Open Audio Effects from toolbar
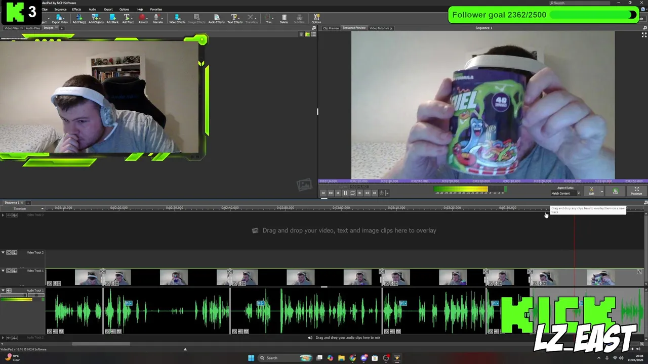Image resolution: width=648 pixels, height=364 pixels. (216, 19)
